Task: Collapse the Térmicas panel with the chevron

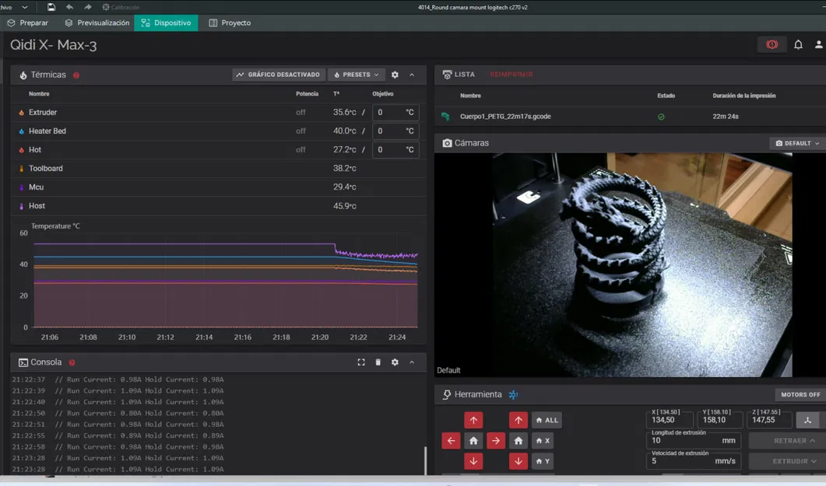Action: click(412, 75)
